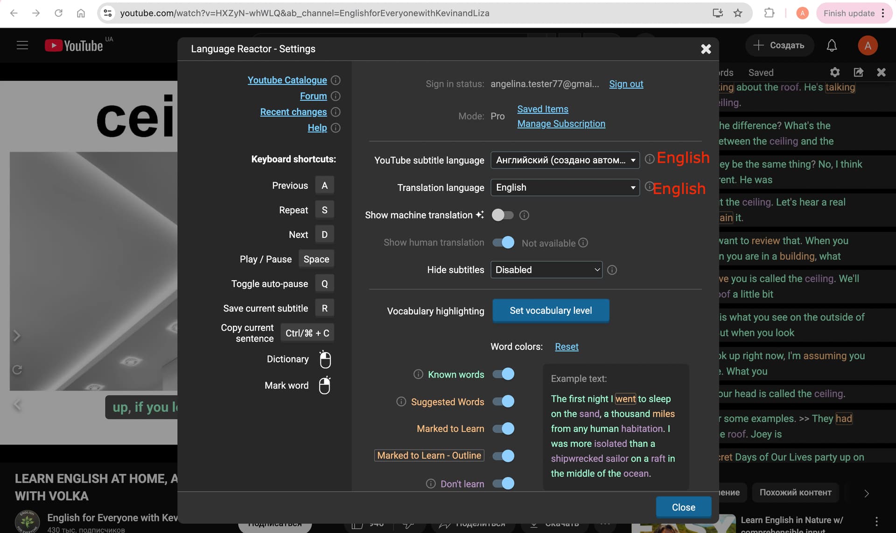The height and width of the screenshot is (533, 896).
Task: Click info icon next to machine translation toggle
Action: (524, 215)
